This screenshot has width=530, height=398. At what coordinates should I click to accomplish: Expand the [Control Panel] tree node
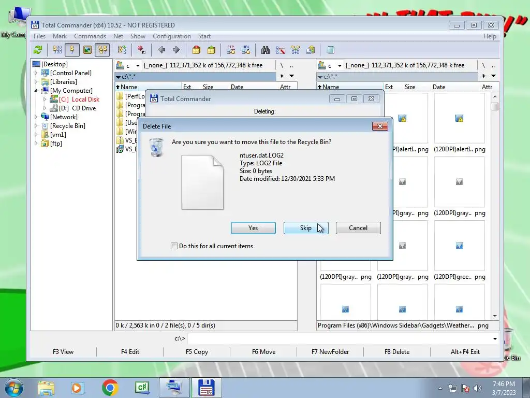(36, 73)
